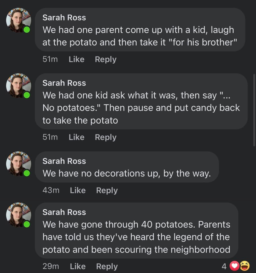Click avatar beside the "no decorations" comment
The image size is (256, 273).
pyautogui.click(x=19, y=164)
